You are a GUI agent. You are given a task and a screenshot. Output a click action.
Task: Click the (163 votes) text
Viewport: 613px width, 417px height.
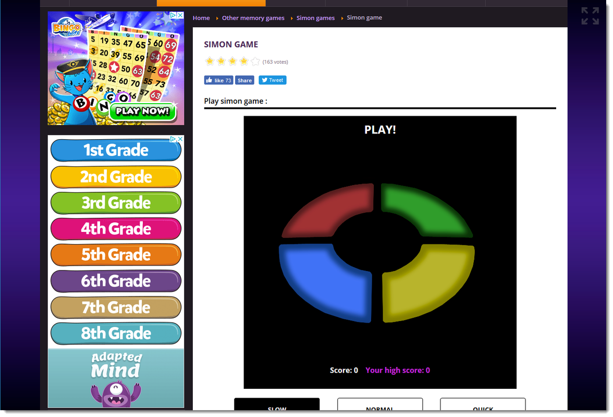[275, 62]
